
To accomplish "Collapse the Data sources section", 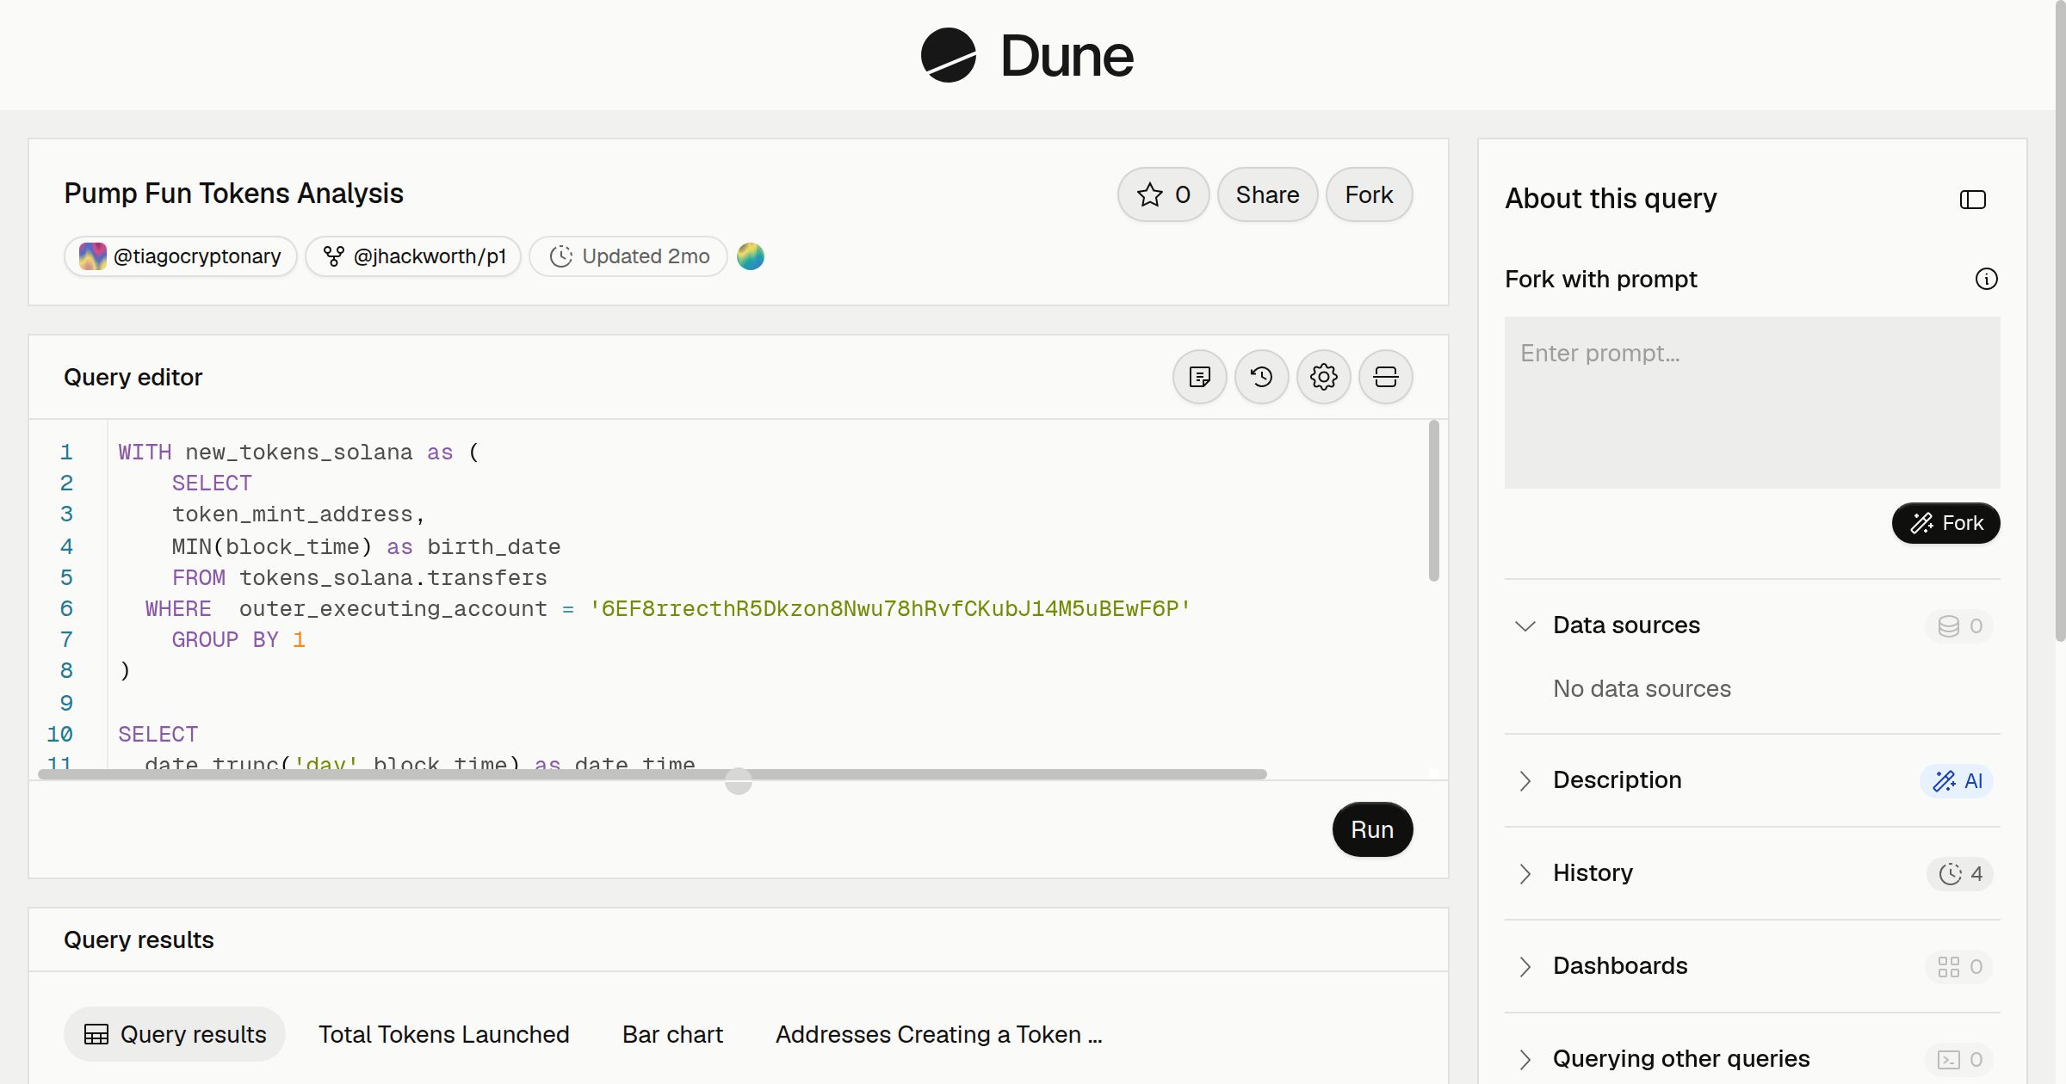I will (1525, 625).
